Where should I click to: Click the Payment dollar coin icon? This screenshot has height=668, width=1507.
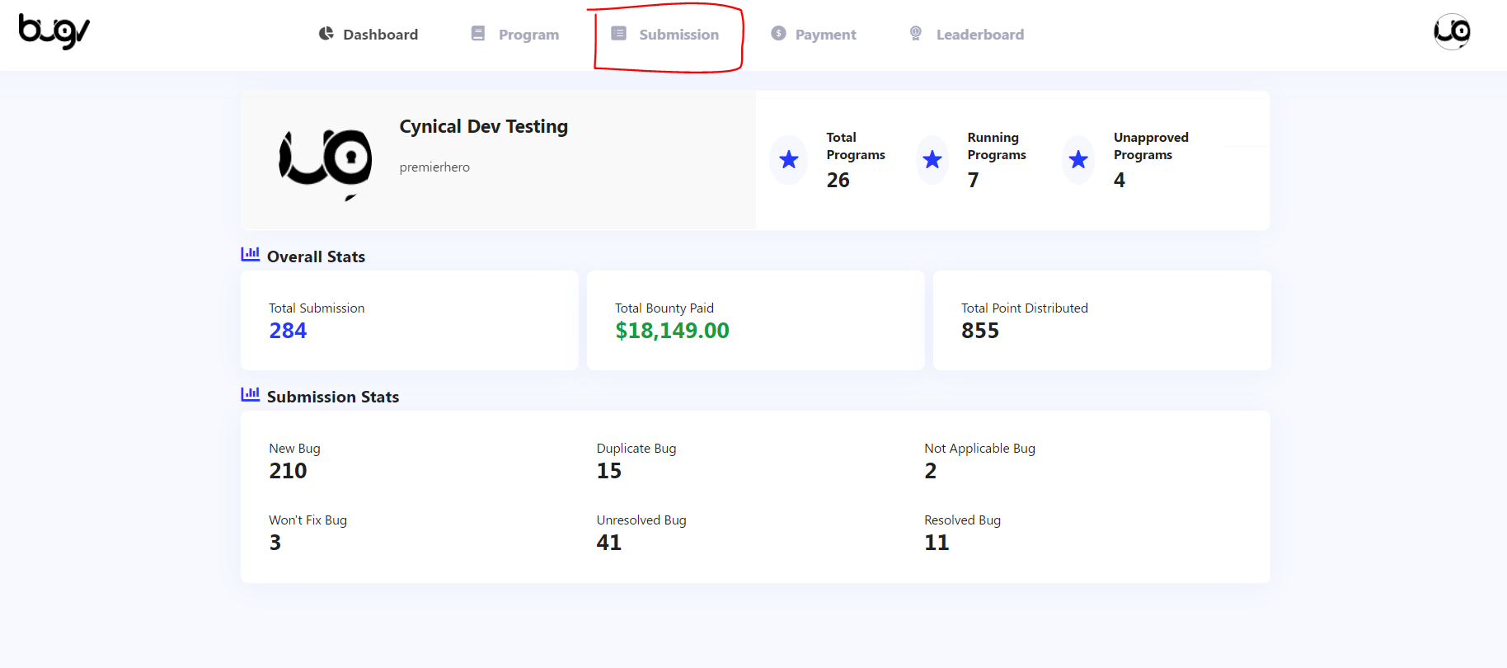pyautogui.click(x=778, y=34)
